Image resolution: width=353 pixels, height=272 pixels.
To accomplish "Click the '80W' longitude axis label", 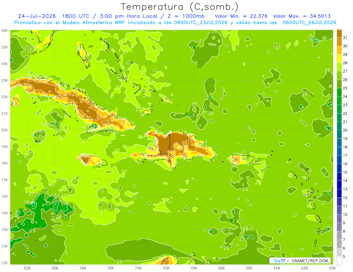I will [55, 268].
